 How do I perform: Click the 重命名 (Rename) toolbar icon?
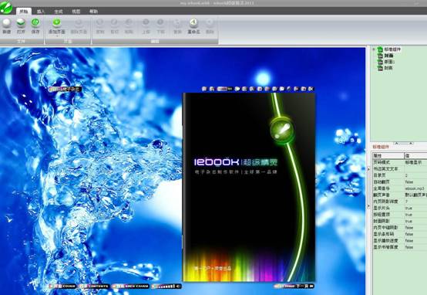pyautogui.click(x=193, y=22)
